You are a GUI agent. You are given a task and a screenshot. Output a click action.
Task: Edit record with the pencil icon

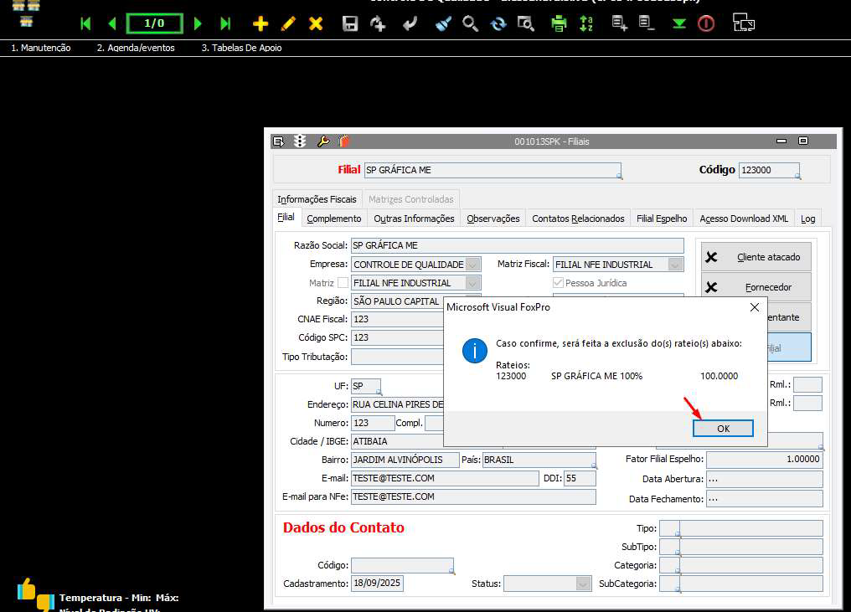coord(288,23)
